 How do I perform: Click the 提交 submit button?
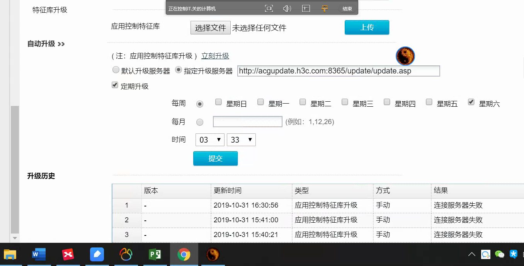[x=215, y=159]
